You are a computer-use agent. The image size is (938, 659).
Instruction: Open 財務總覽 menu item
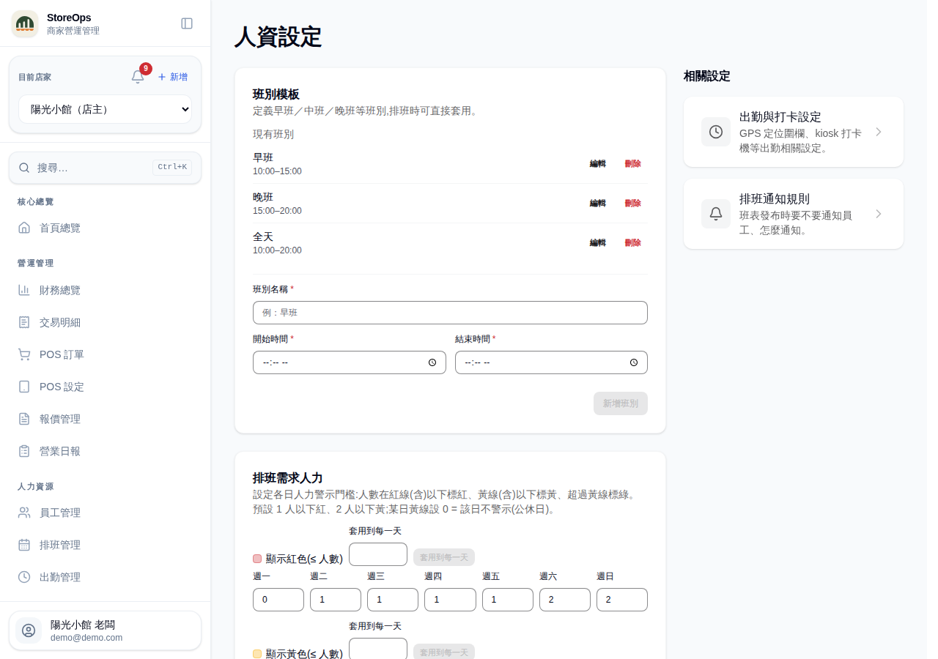105,290
